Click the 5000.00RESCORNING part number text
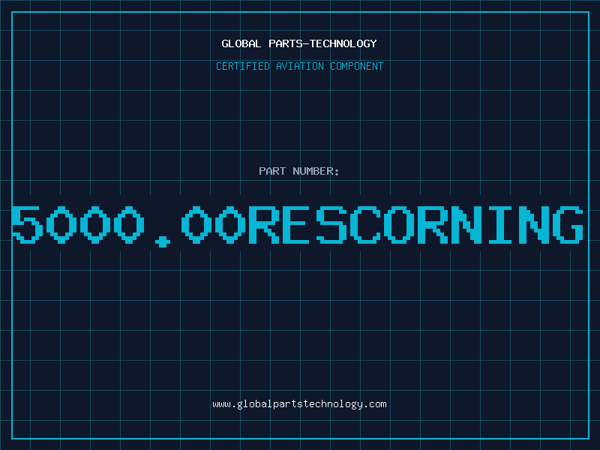The width and height of the screenshot is (600, 450). pos(297,226)
